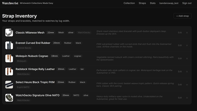Remove the image badge on Olive NATO thumbnail
The width and height of the screenshot is (197, 111).
click(13, 94)
